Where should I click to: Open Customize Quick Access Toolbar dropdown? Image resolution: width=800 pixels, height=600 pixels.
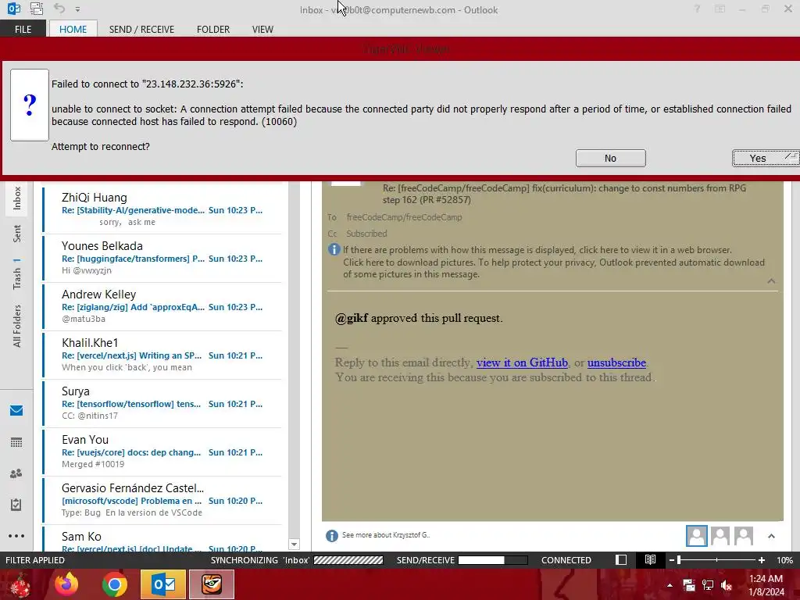[x=77, y=9]
